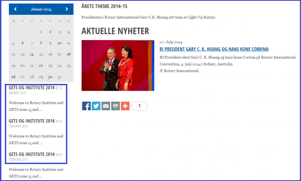
Task: Go to next month in calendar
Action: pos(67,9)
